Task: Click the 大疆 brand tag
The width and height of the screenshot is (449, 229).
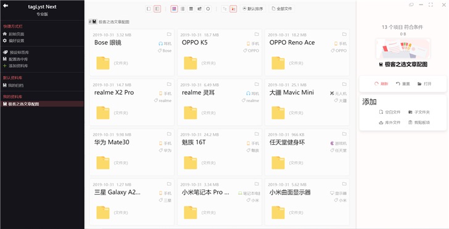Action: point(340,100)
